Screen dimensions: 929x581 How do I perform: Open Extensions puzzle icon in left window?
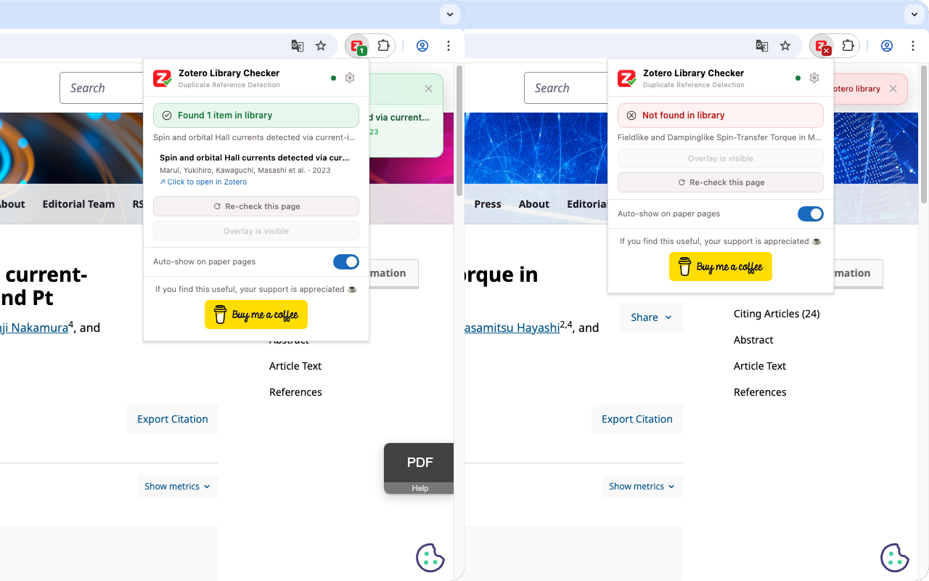point(384,46)
